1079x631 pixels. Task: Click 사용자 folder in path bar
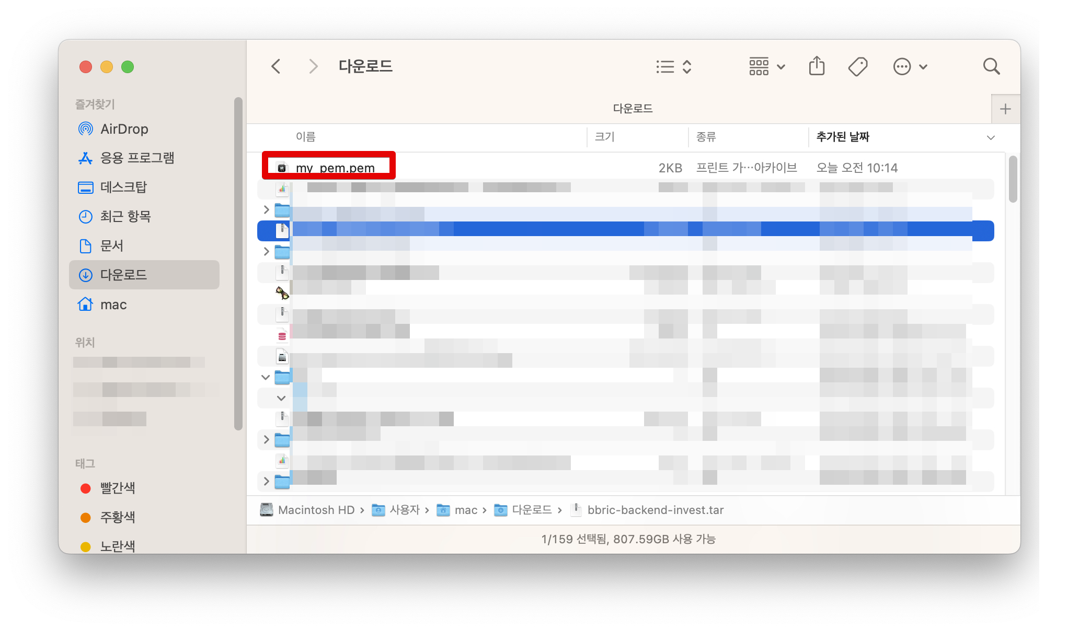(x=404, y=510)
